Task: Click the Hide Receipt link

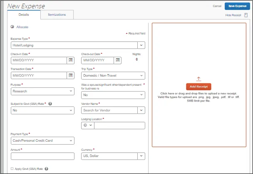Action: (x=233, y=15)
